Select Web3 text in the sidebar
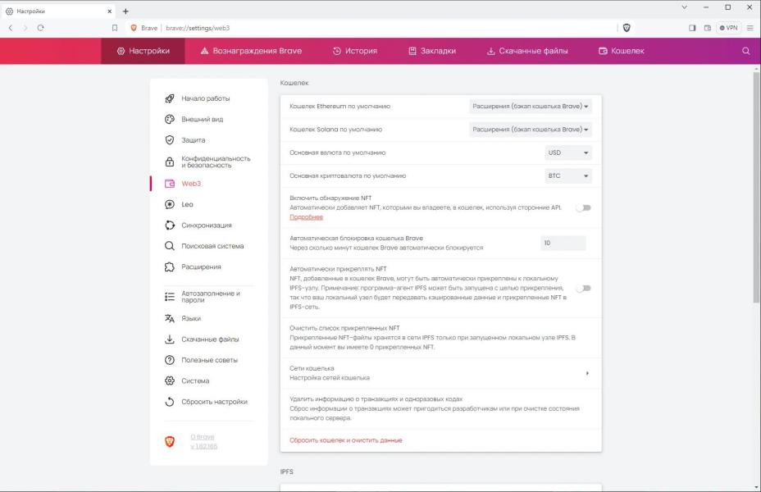 191,184
